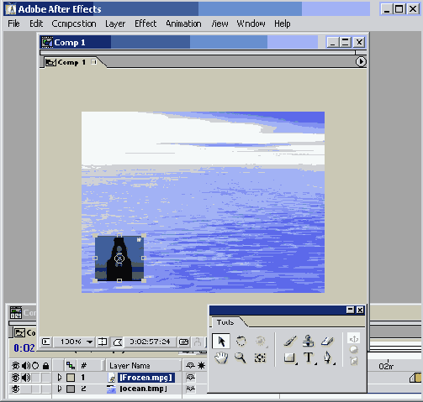Select the Eraser tool

(327, 341)
